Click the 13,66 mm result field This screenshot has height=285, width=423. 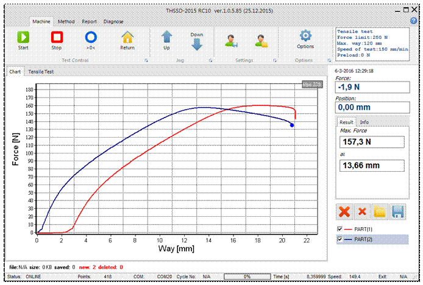(x=372, y=165)
